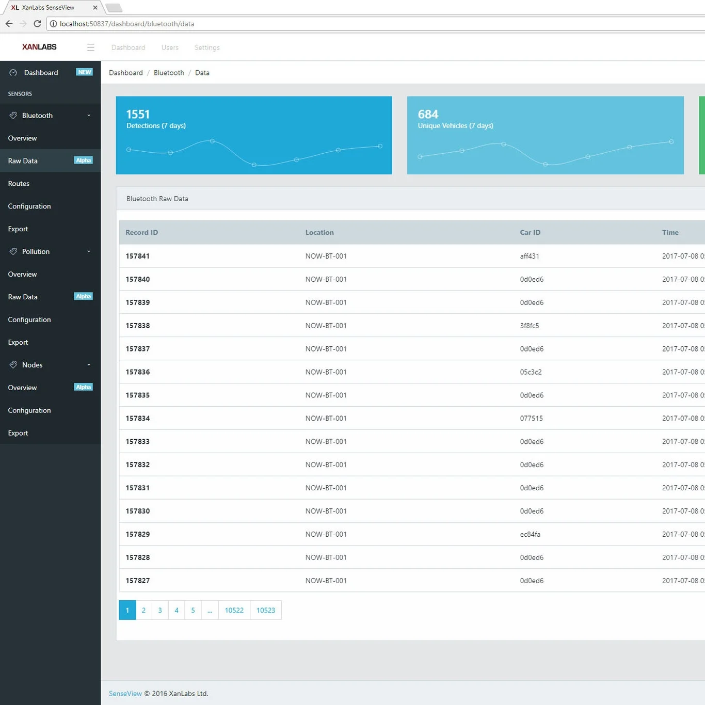Click Car ID 077515
This screenshot has height=705, width=705.
(531, 419)
